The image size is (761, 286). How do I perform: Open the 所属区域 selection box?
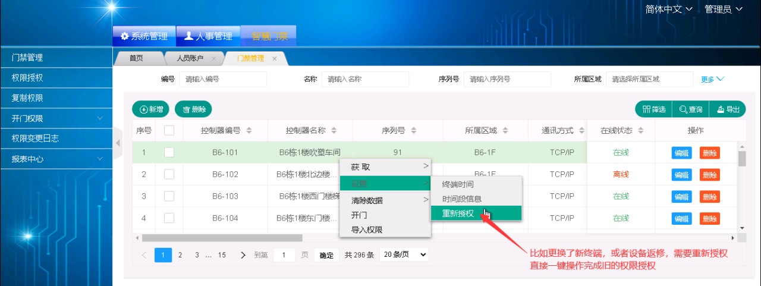click(x=649, y=79)
